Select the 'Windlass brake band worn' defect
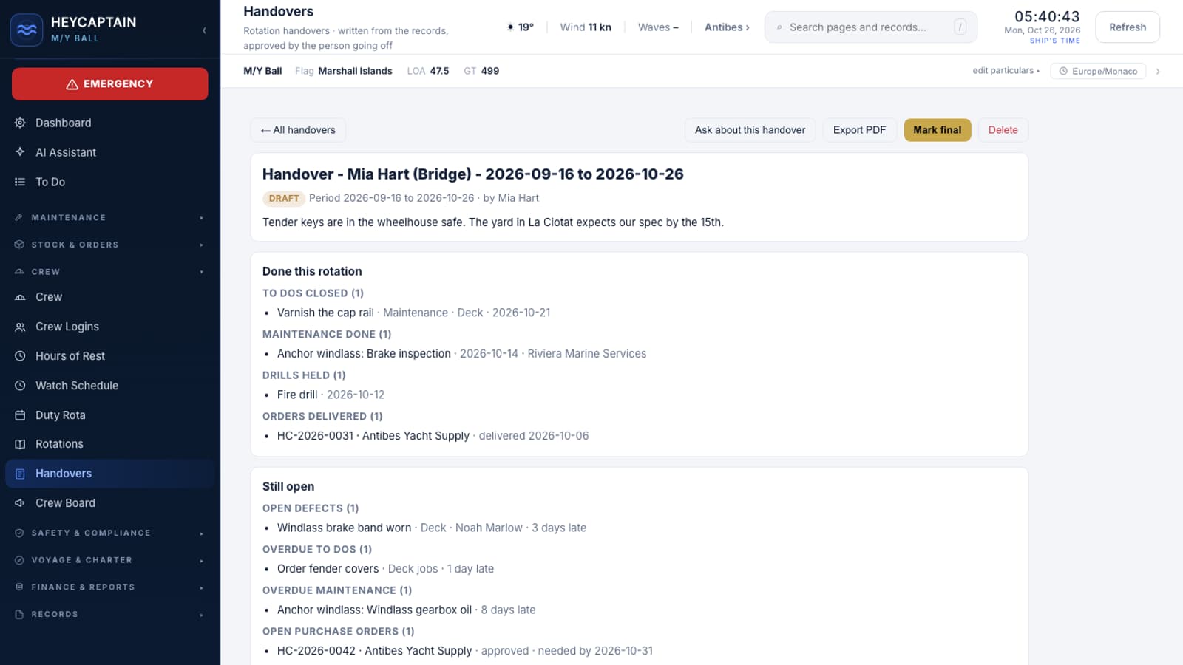1183x665 pixels. [344, 528]
